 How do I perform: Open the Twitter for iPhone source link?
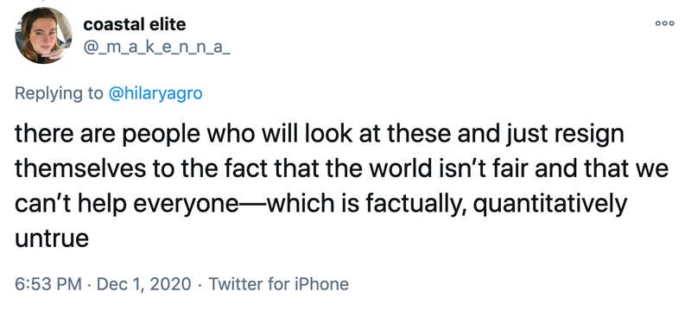pos(278,284)
